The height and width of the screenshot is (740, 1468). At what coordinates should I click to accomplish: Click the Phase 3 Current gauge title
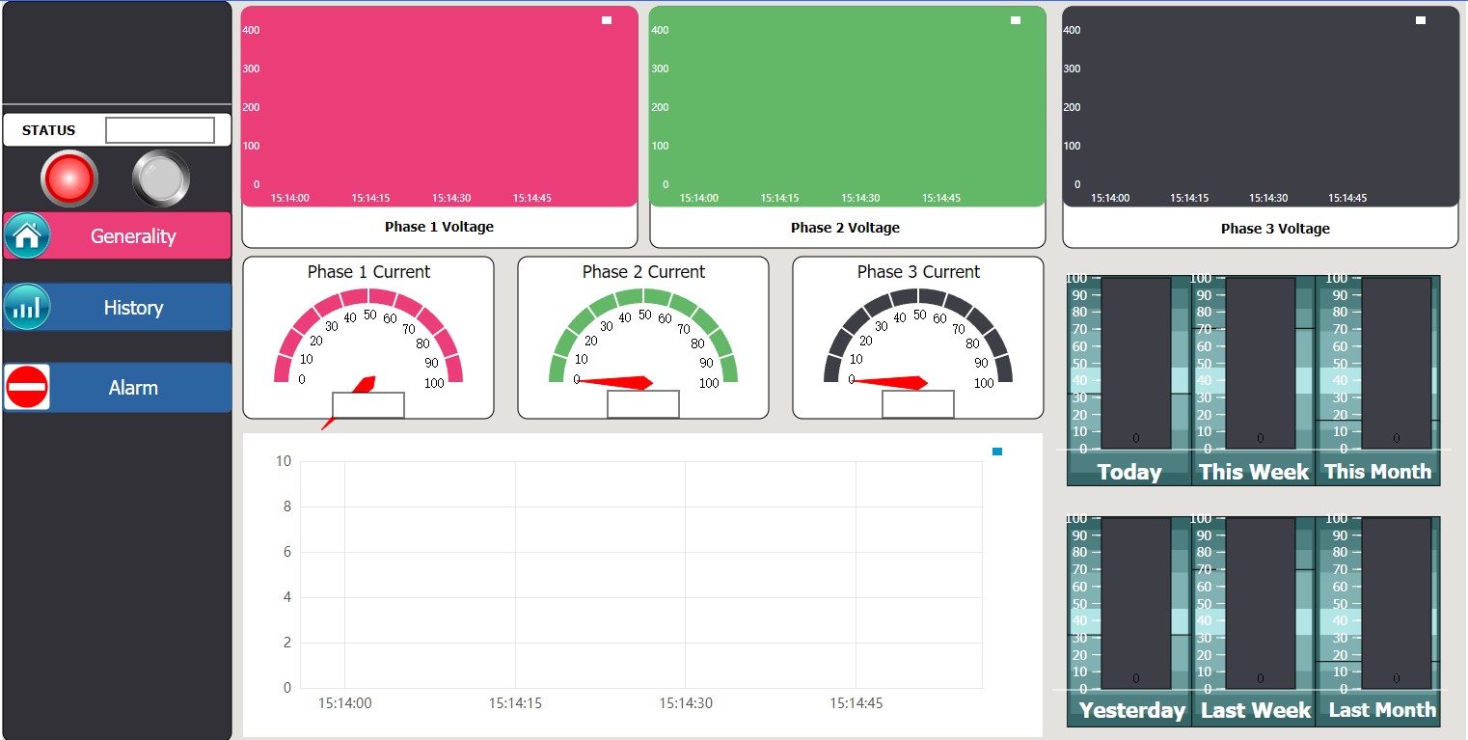tap(918, 272)
